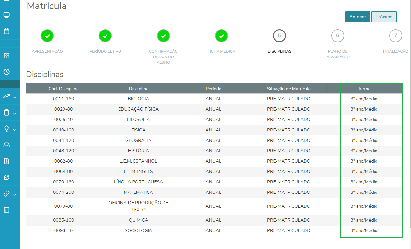The height and width of the screenshot is (249, 411).
Task: Select the grid dashboard sidebar icon
Action: (7, 56)
